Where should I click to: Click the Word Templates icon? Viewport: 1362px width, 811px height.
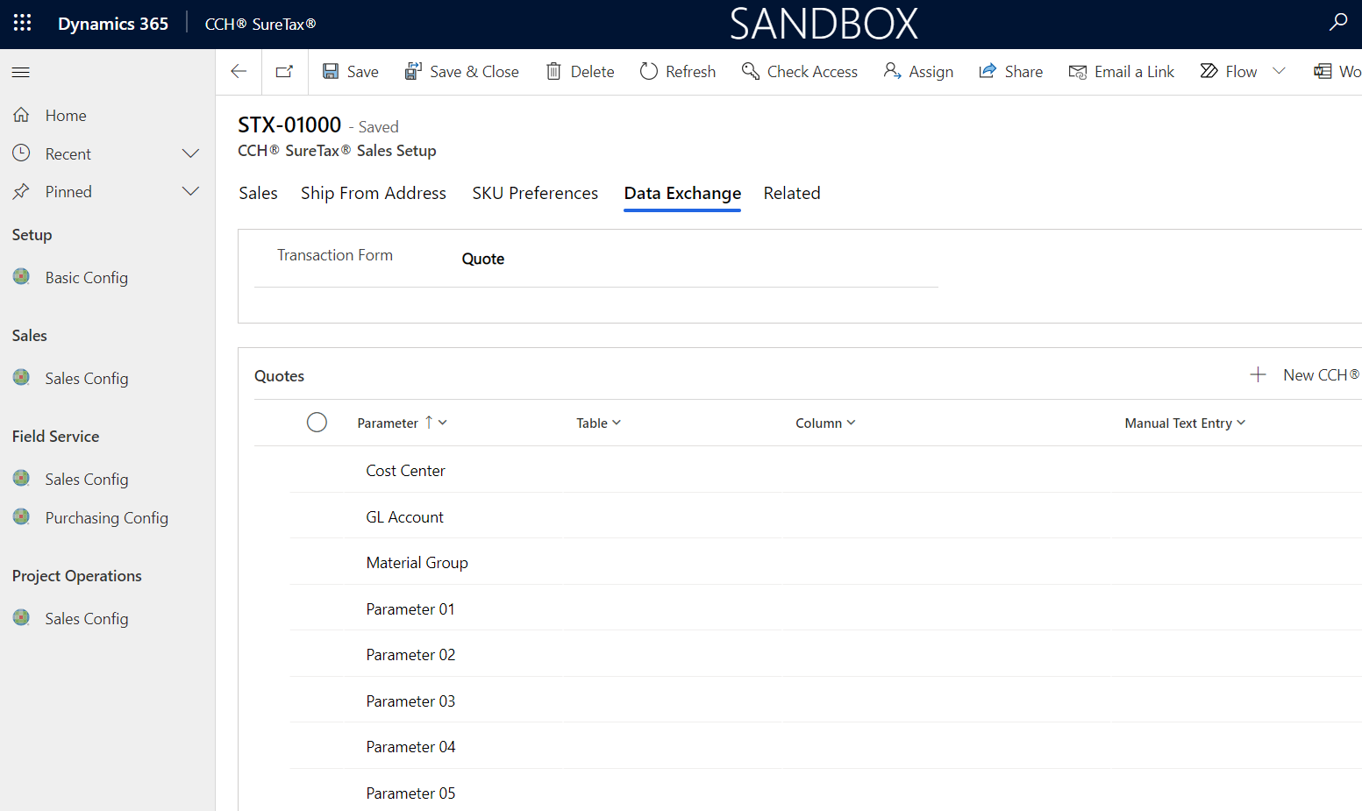click(1323, 72)
